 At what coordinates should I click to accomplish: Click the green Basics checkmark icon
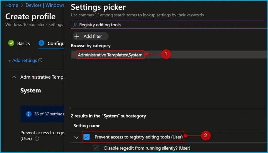pos(11,43)
